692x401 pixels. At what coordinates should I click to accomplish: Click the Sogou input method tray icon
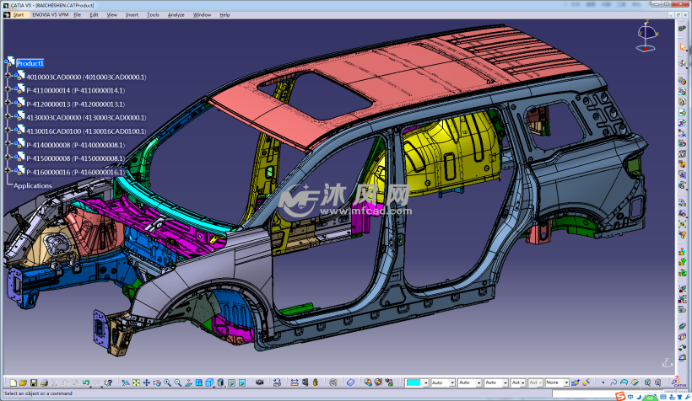coord(620,397)
